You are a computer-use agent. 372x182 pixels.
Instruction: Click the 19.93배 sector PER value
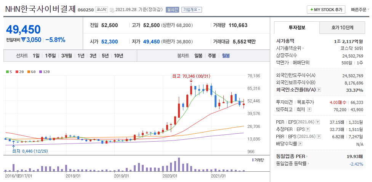coord(354,156)
